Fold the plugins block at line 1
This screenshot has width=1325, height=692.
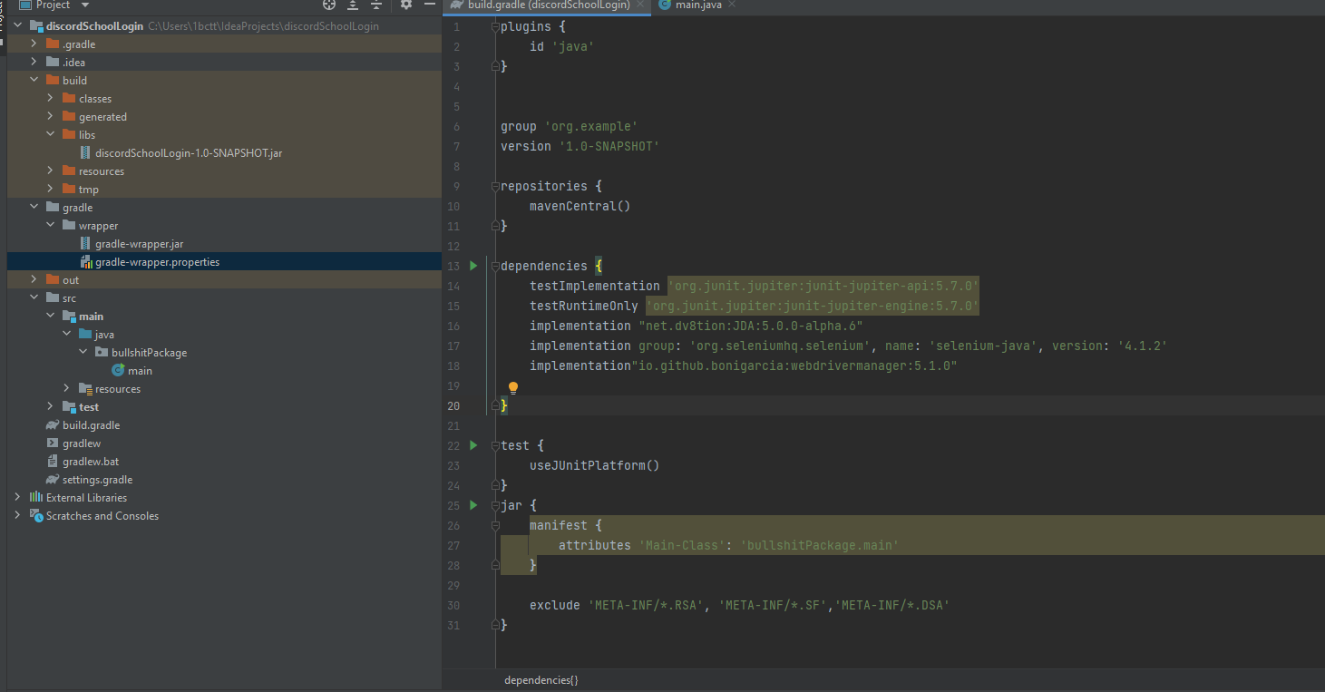494,26
